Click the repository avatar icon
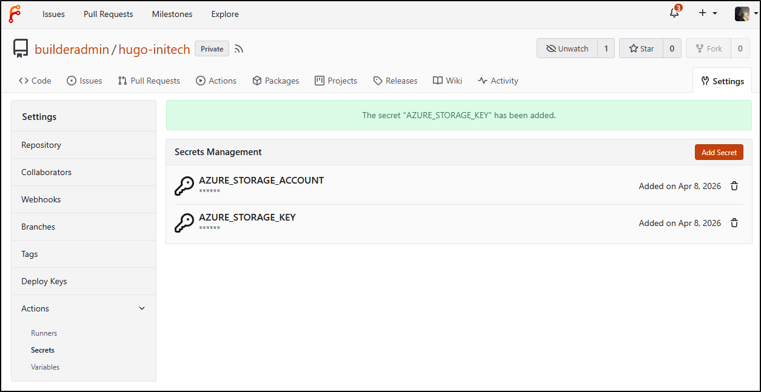This screenshot has height=392, width=761. point(21,48)
